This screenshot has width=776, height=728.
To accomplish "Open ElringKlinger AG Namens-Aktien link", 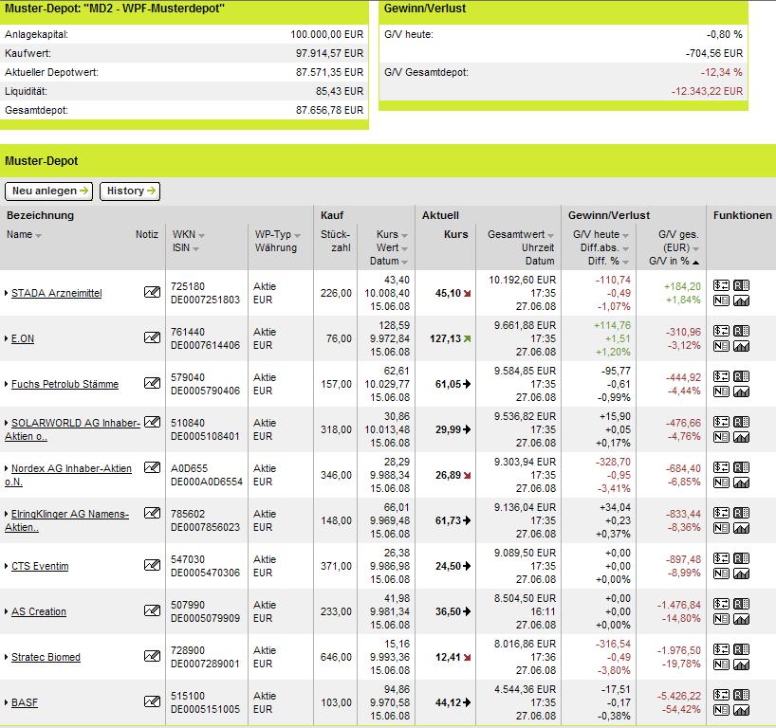I will click(x=66, y=520).
